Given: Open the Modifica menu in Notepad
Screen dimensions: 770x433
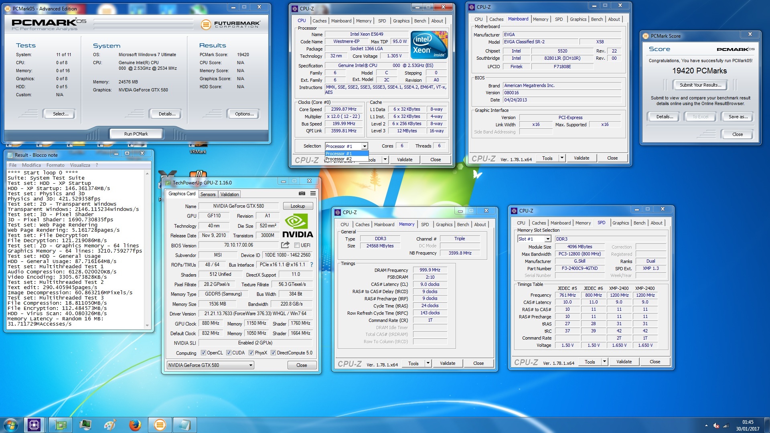Looking at the screenshot, I should (31, 165).
